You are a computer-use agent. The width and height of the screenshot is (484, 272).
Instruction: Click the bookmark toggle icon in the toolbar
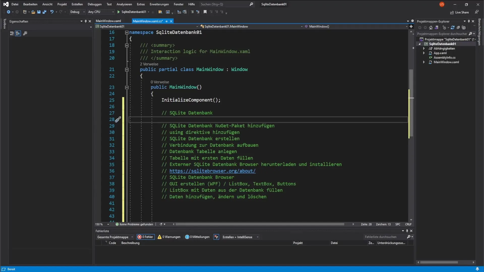pyautogui.click(x=205, y=12)
